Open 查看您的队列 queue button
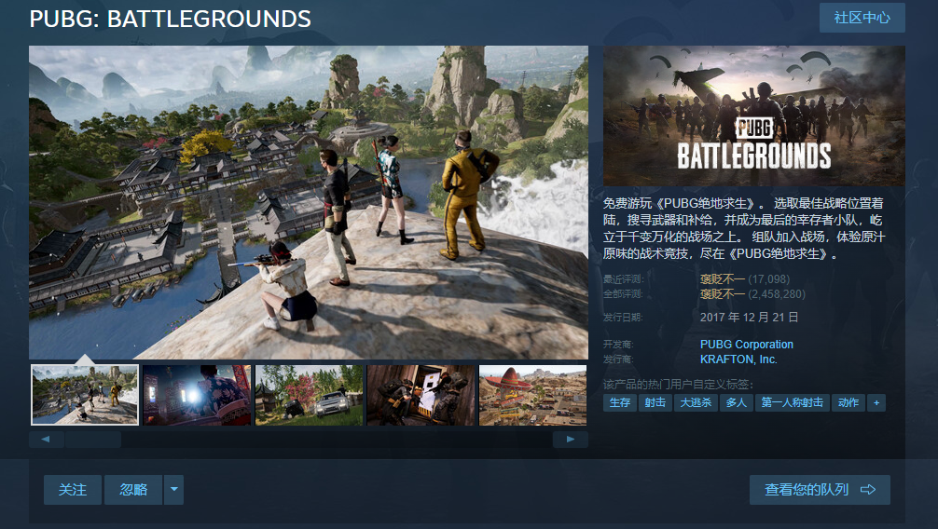The width and height of the screenshot is (938, 529). click(x=820, y=490)
